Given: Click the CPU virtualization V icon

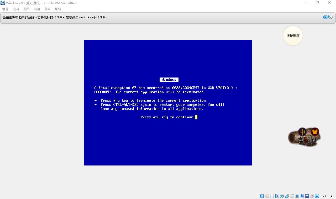Looking at the screenshot, I should (x=307, y=196).
